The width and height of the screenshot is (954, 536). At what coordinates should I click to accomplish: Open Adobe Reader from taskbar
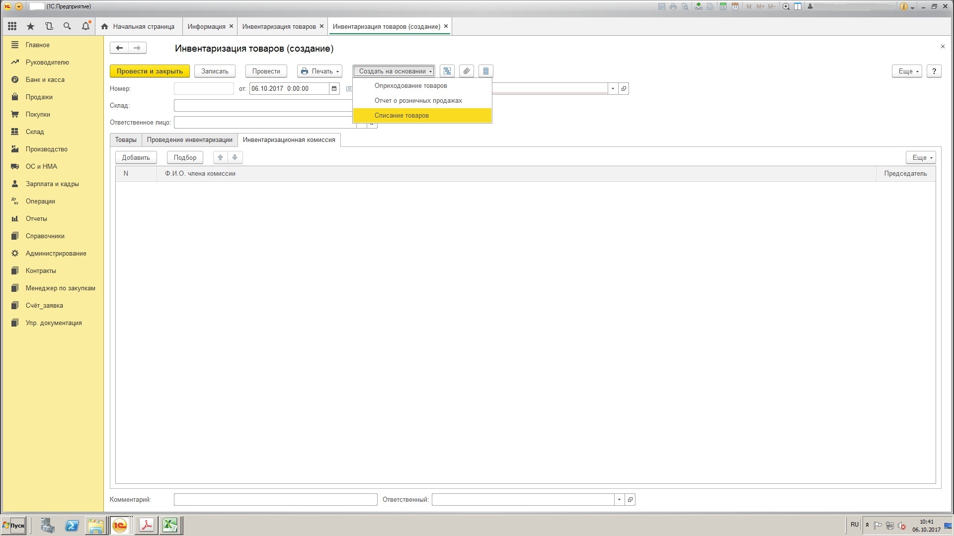click(x=146, y=525)
